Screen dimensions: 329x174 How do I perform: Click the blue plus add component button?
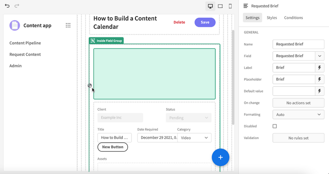coord(220,158)
